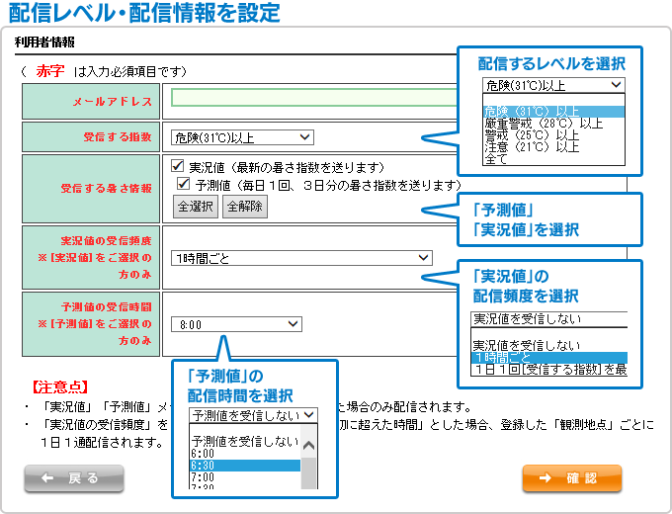The width and height of the screenshot is (672, 514).
Task: Toggle the 実況値 checkbox
Action: click(178, 165)
